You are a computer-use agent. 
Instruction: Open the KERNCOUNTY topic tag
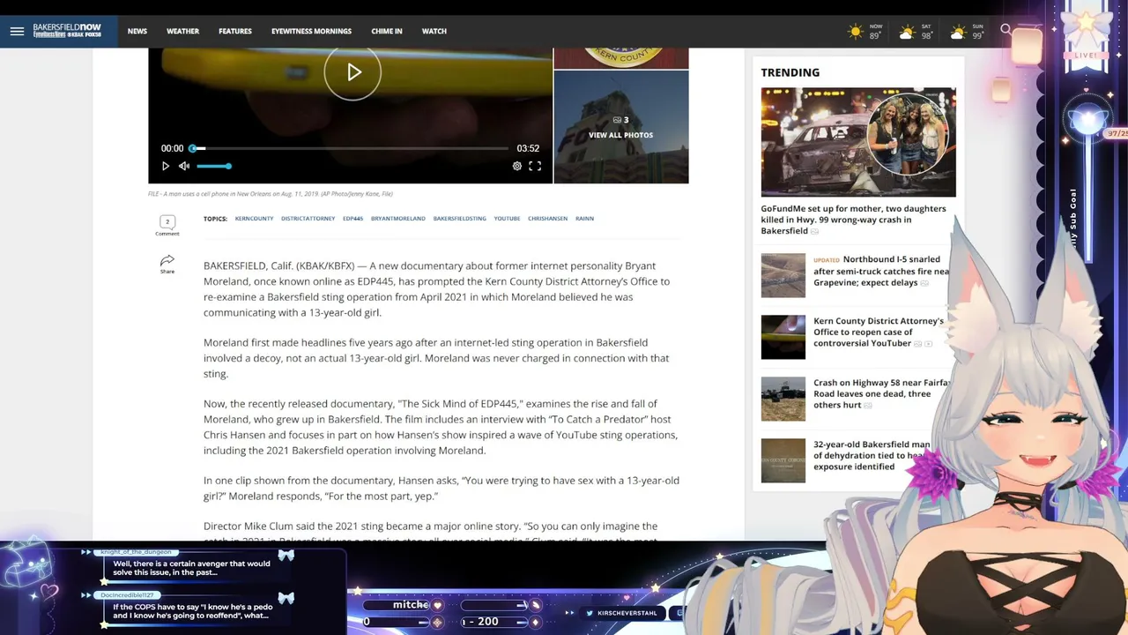254,218
